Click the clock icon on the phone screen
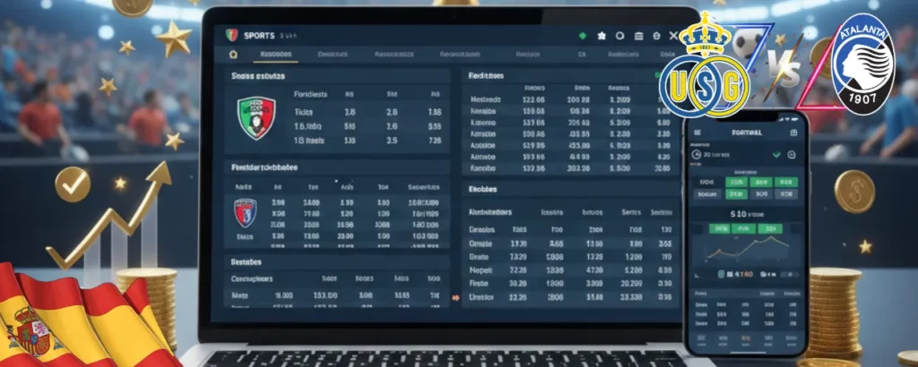 [x=696, y=155]
